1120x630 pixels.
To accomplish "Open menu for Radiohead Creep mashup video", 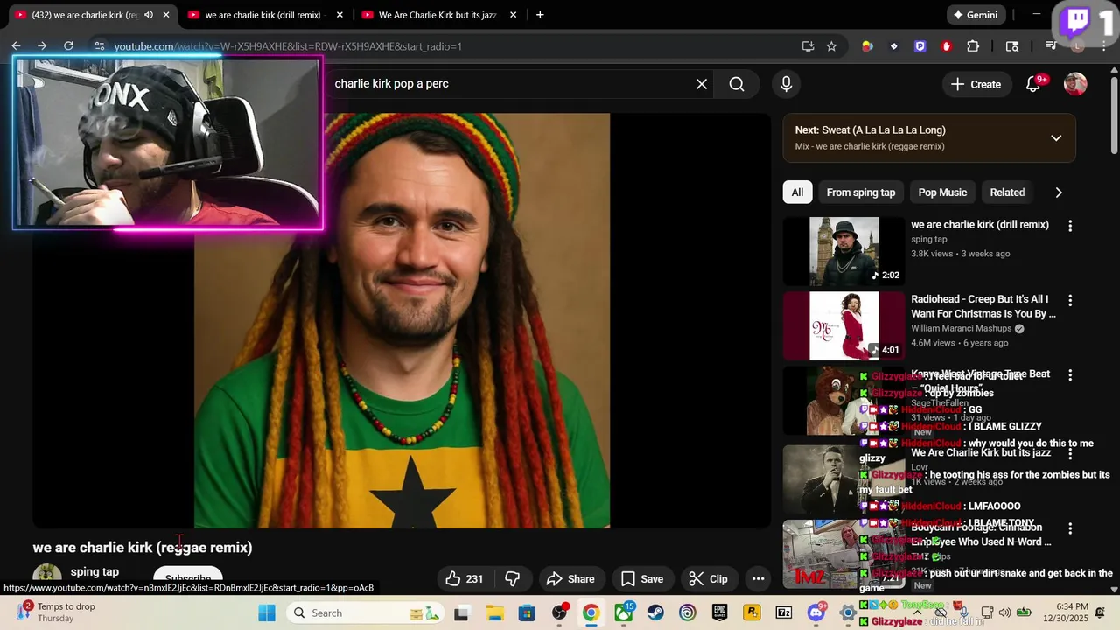I will (x=1070, y=300).
